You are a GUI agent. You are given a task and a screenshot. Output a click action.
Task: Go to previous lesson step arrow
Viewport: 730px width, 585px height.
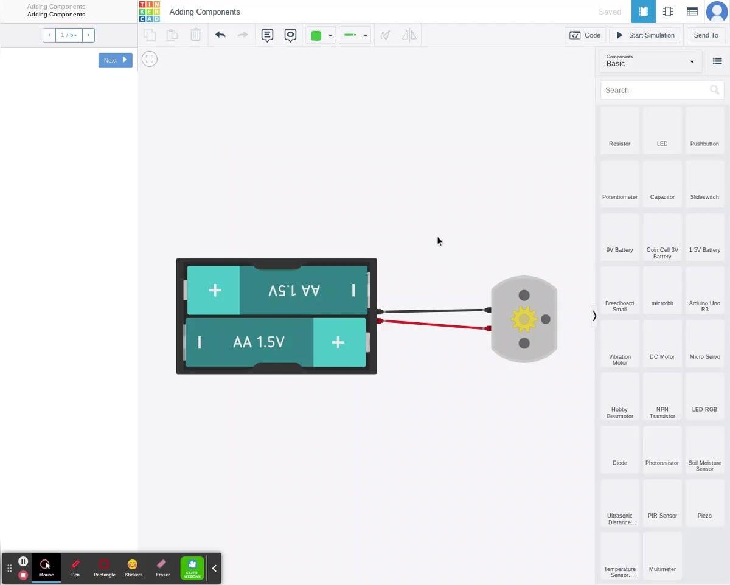pos(49,35)
